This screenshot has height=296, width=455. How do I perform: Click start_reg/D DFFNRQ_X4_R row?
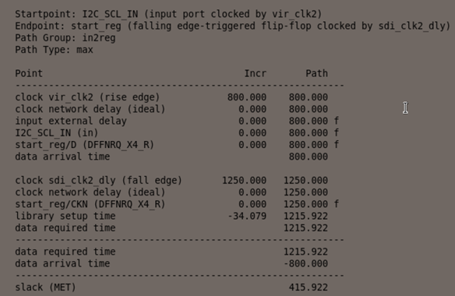click(177, 145)
